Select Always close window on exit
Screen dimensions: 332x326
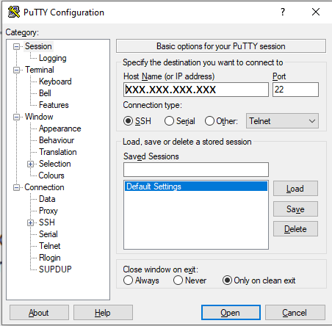(129, 280)
